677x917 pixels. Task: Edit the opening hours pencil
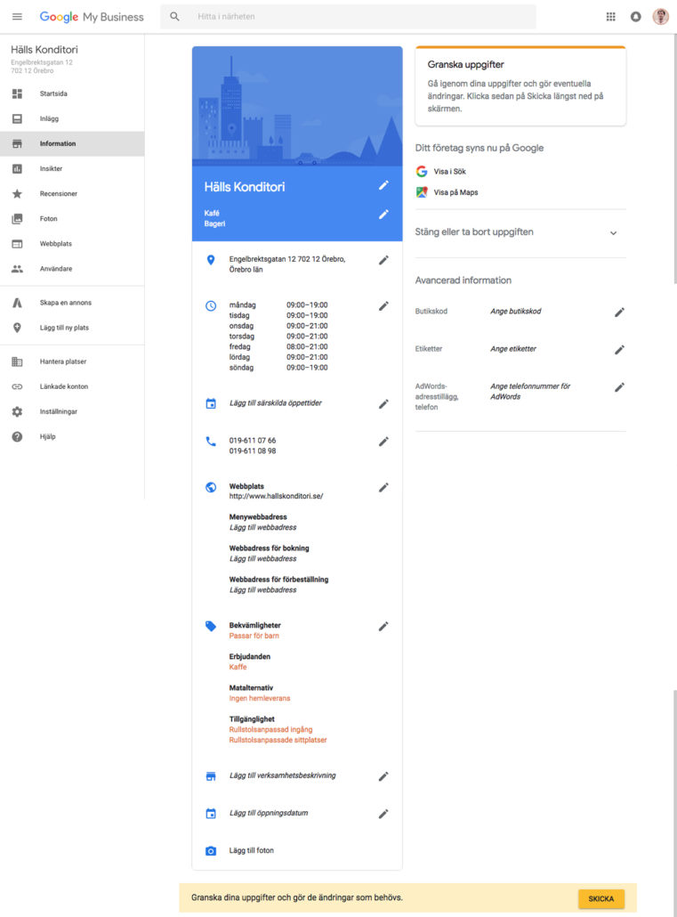point(383,306)
